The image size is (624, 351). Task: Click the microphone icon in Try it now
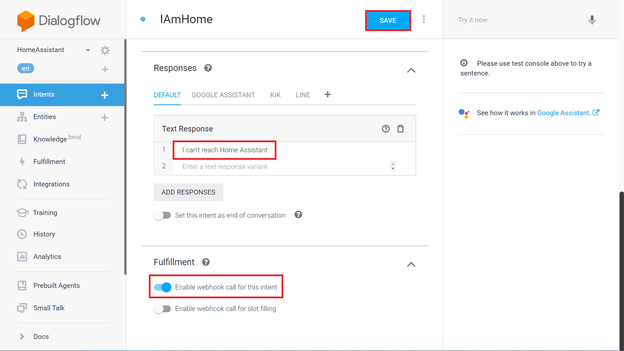pos(592,20)
